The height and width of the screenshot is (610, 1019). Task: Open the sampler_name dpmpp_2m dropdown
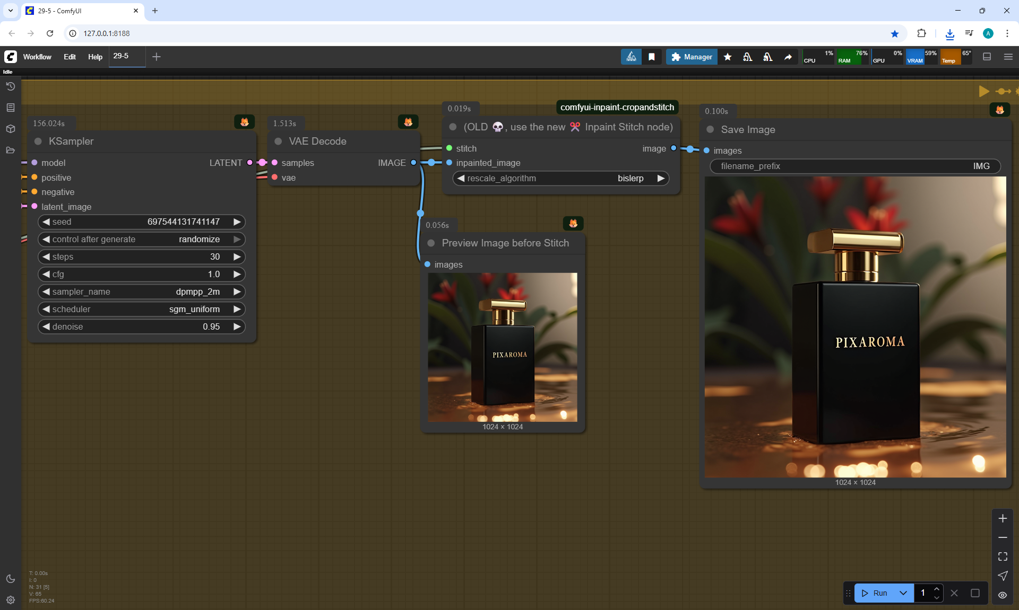tap(141, 291)
